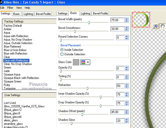This screenshot has height=128, width=166.
Task: Select the zoom/preview toggle tool icon
Action: (x=155, y=26)
